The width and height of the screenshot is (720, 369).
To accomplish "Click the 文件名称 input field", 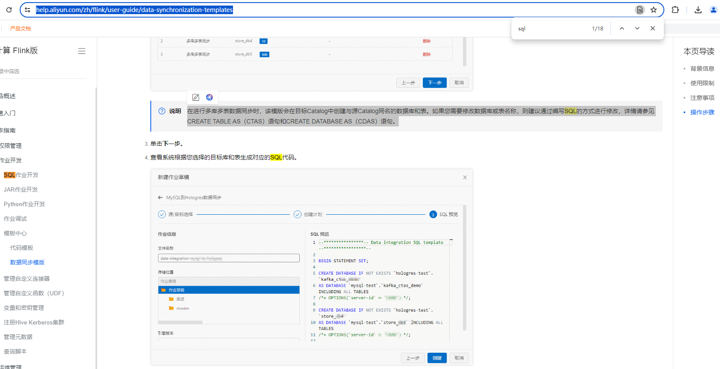I will pyautogui.click(x=229, y=258).
